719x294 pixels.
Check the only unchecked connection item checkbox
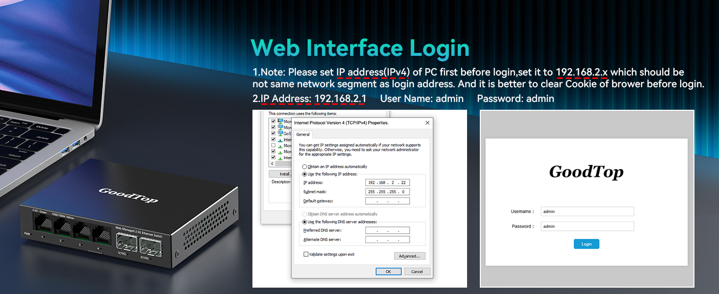pyautogui.click(x=273, y=146)
